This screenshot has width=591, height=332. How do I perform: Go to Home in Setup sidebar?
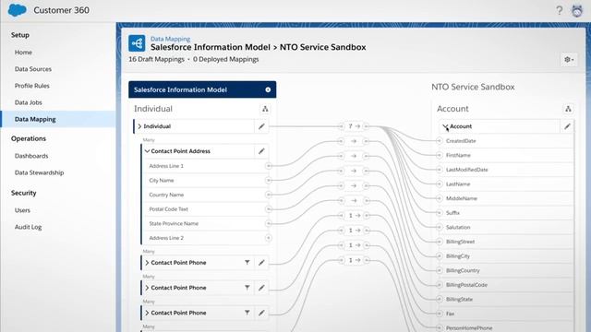(23, 53)
